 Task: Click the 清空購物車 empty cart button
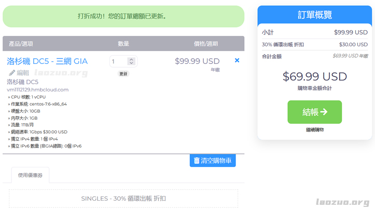pos(213,161)
